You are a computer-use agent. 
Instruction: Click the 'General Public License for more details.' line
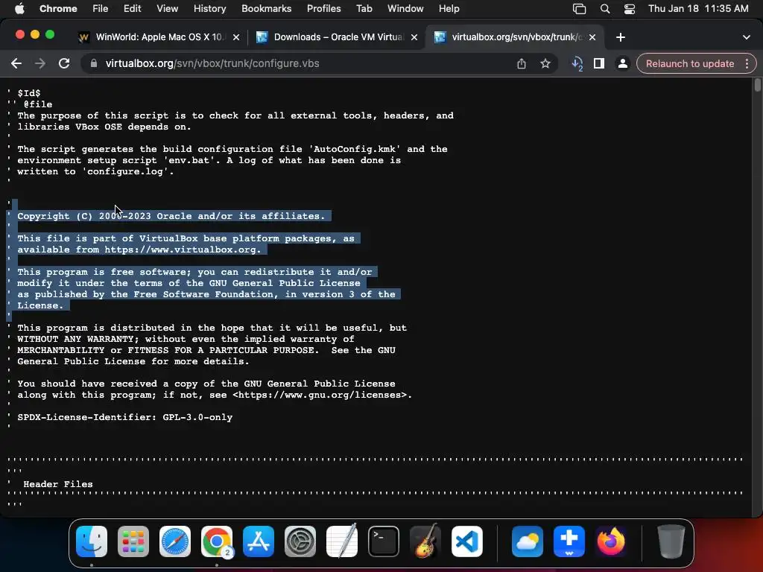133,361
